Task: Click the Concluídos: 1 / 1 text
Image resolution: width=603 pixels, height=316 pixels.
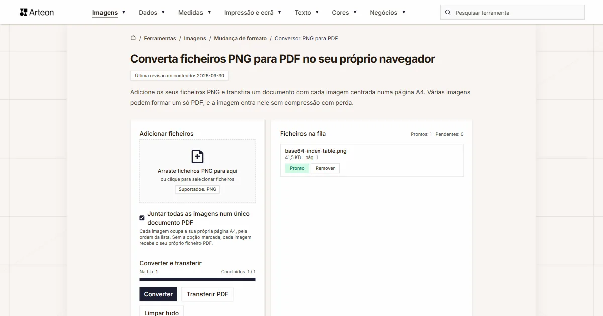Action: tap(238, 272)
